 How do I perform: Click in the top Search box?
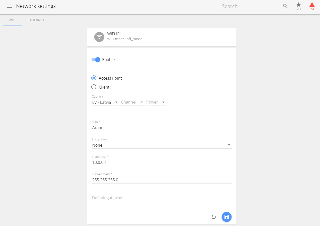250,6
